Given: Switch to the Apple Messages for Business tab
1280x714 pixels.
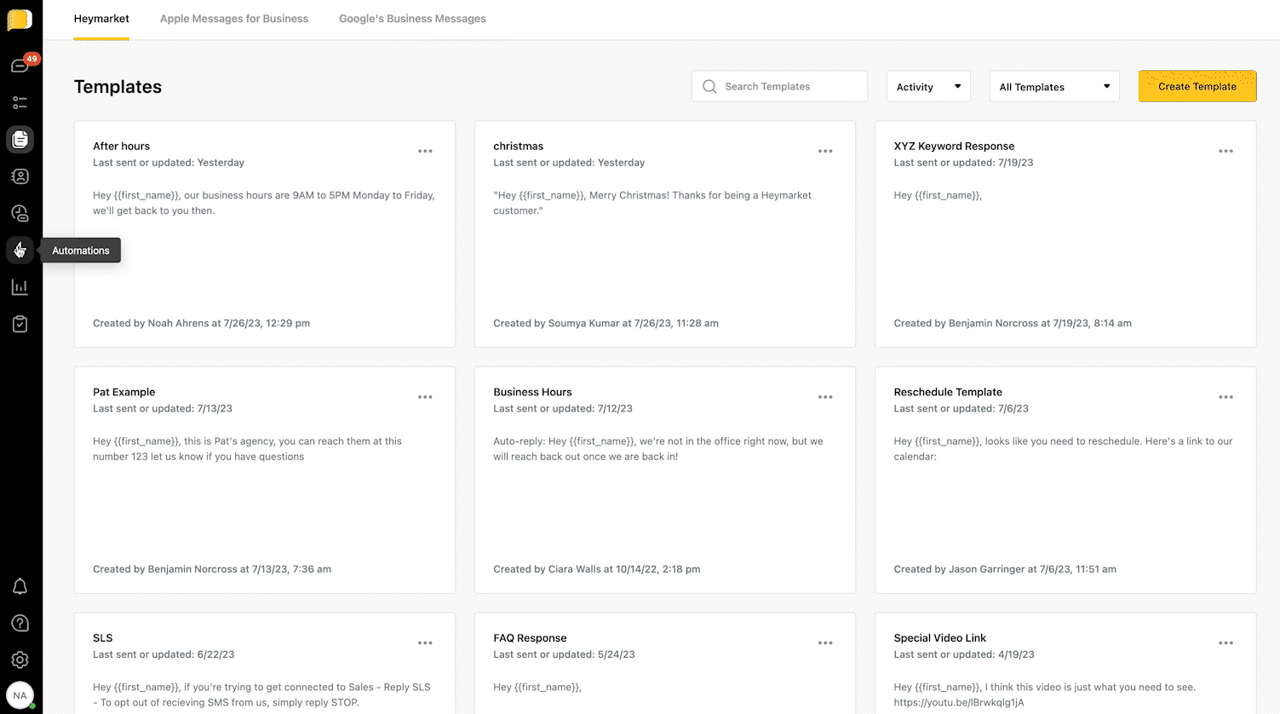Looking at the screenshot, I should 233,18.
